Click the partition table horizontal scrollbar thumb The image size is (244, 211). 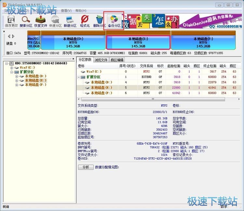pyautogui.click(x=153, y=99)
